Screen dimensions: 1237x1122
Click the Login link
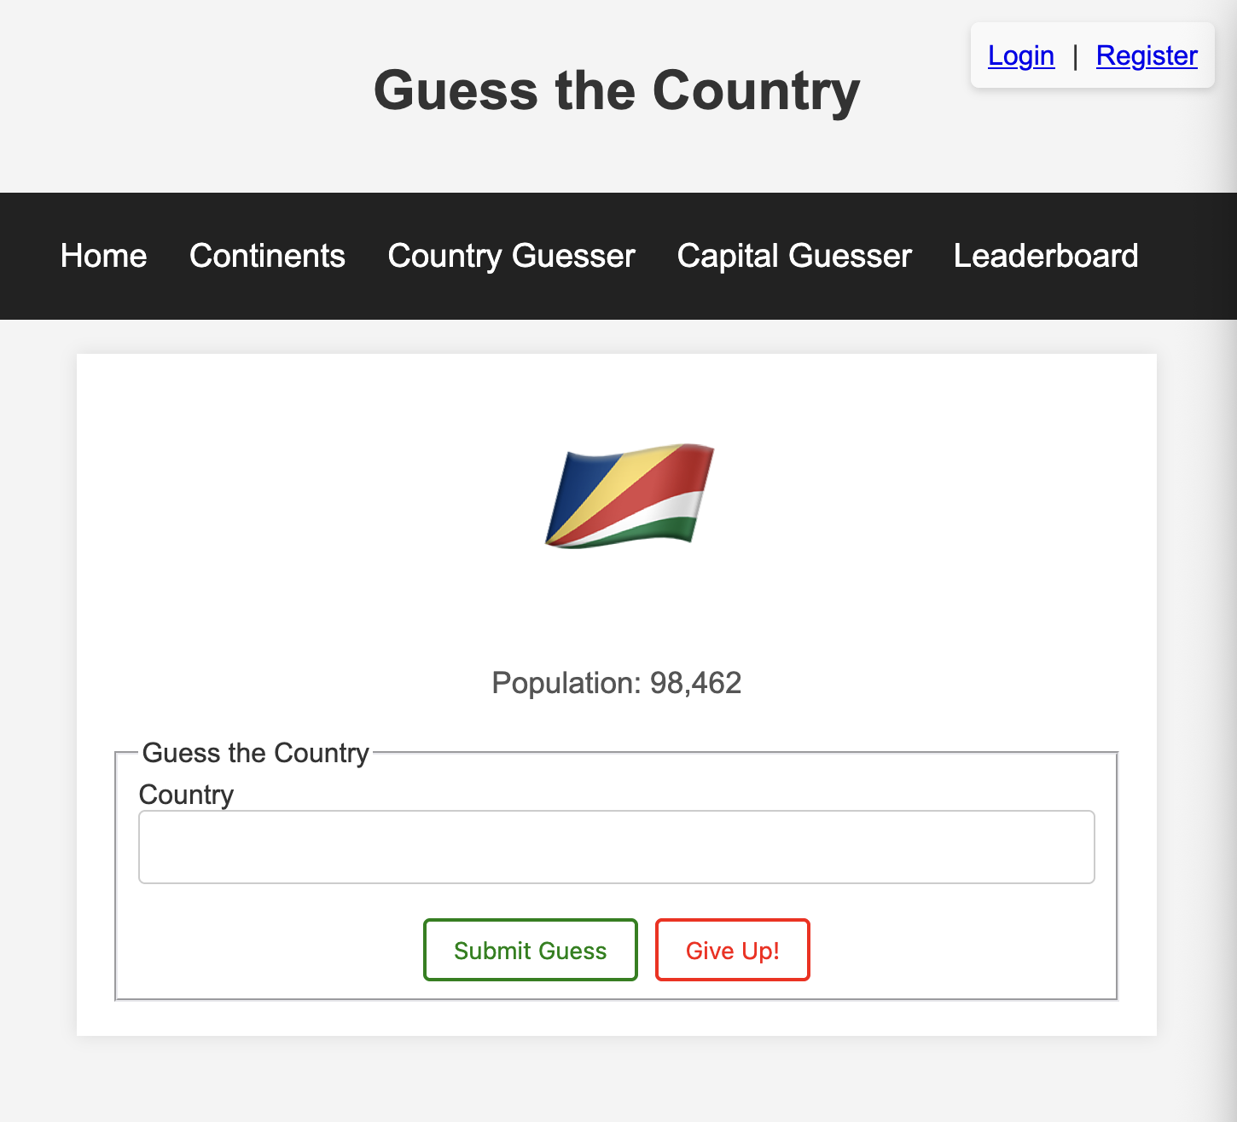point(1020,55)
